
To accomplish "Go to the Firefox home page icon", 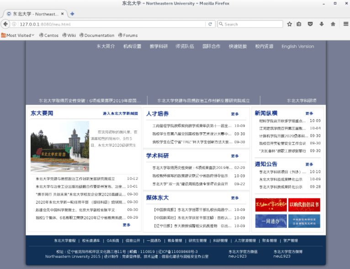I will 333,24.
